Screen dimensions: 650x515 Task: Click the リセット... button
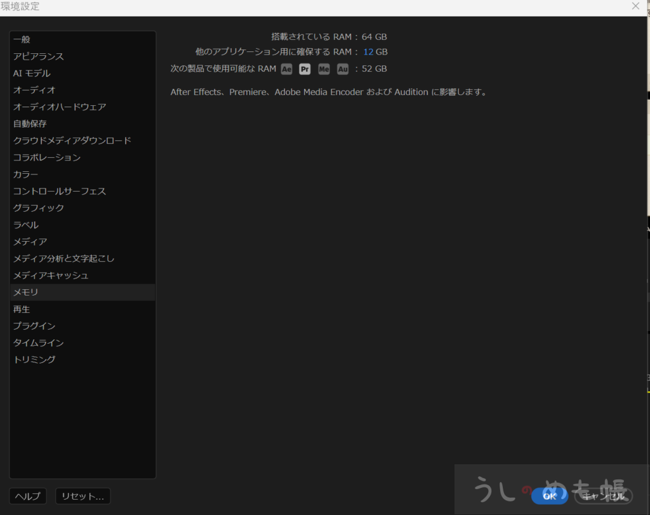(x=83, y=496)
